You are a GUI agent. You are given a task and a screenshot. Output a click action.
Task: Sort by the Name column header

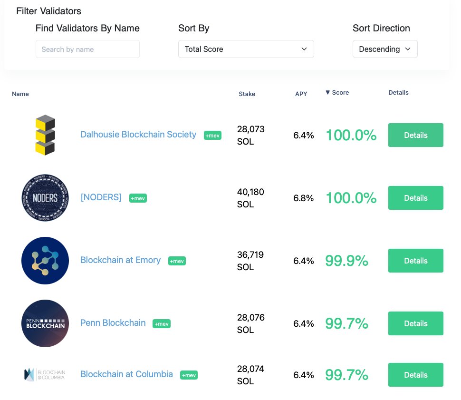coord(20,94)
